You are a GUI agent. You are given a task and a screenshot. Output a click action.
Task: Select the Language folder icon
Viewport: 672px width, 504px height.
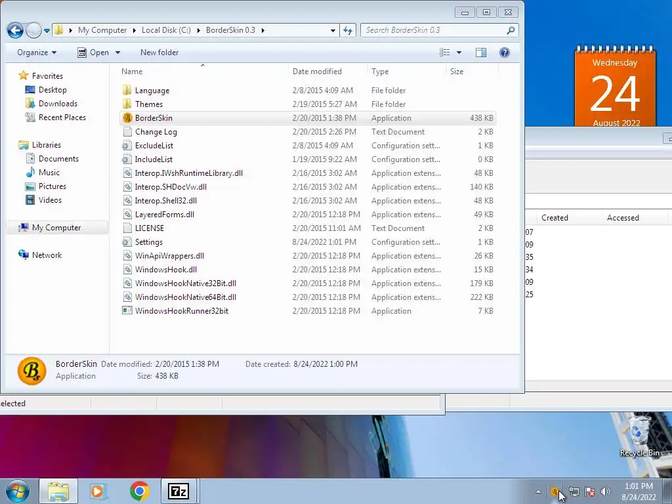pyautogui.click(x=127, y=91)
